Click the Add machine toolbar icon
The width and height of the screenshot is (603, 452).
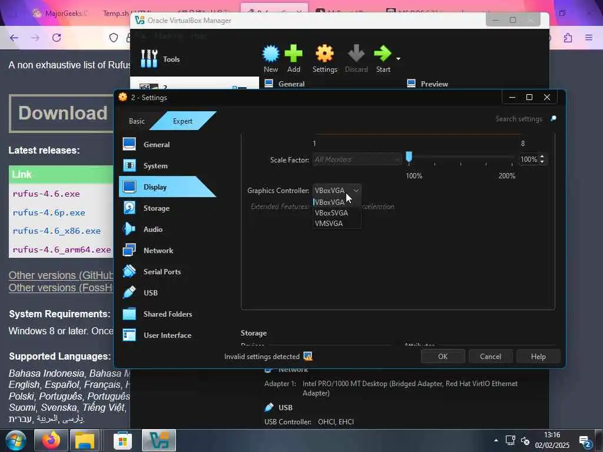tap(293, 54)
